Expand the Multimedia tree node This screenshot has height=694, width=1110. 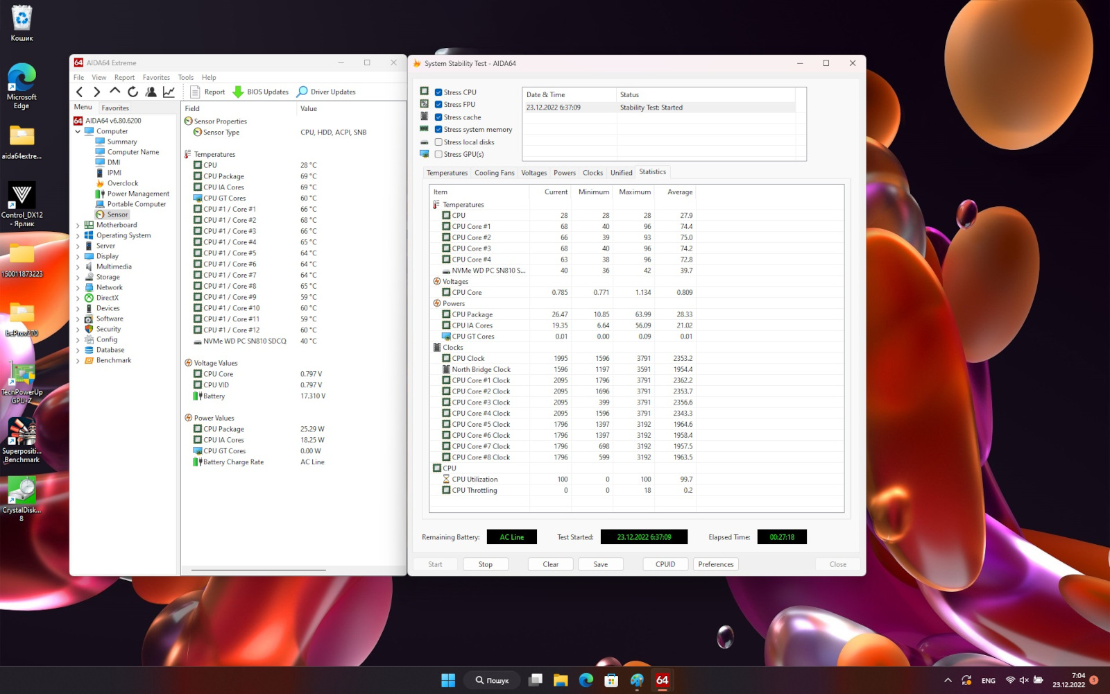point(78,266)
